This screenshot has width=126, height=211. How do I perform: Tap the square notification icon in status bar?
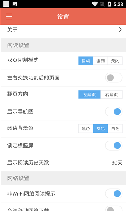(x=6, y=4)
